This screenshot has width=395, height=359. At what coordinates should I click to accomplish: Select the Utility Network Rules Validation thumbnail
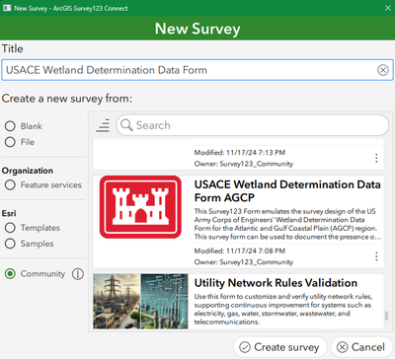point(140,302)
